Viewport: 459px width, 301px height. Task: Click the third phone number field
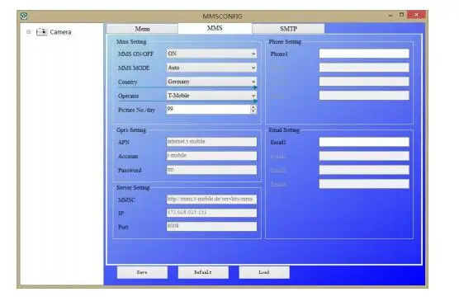coord(364,82)
